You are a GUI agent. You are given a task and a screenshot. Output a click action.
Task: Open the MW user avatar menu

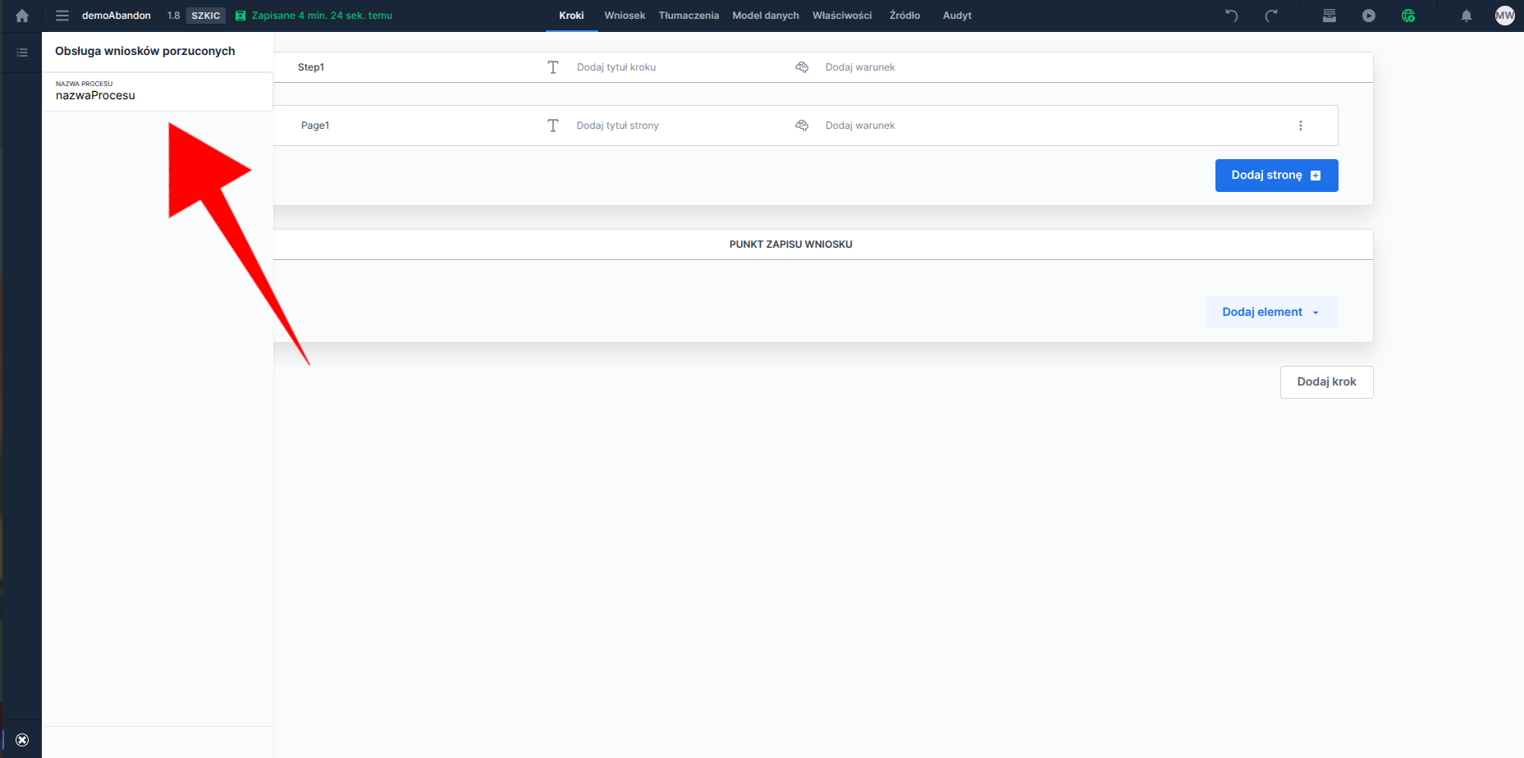[x=1504, y=16]
